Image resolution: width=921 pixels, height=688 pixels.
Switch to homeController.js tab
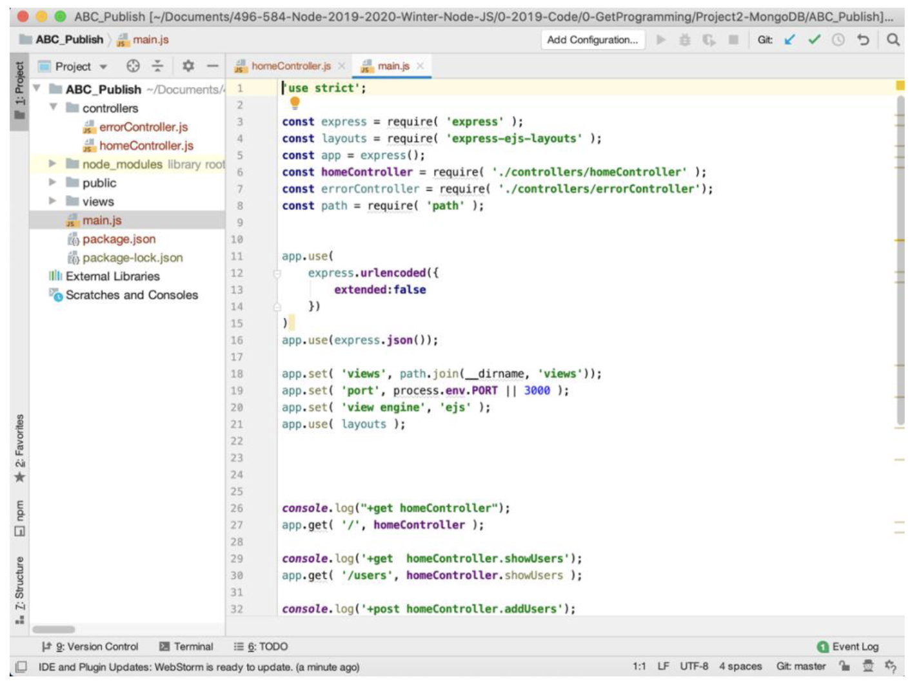(x=290, y=66)
